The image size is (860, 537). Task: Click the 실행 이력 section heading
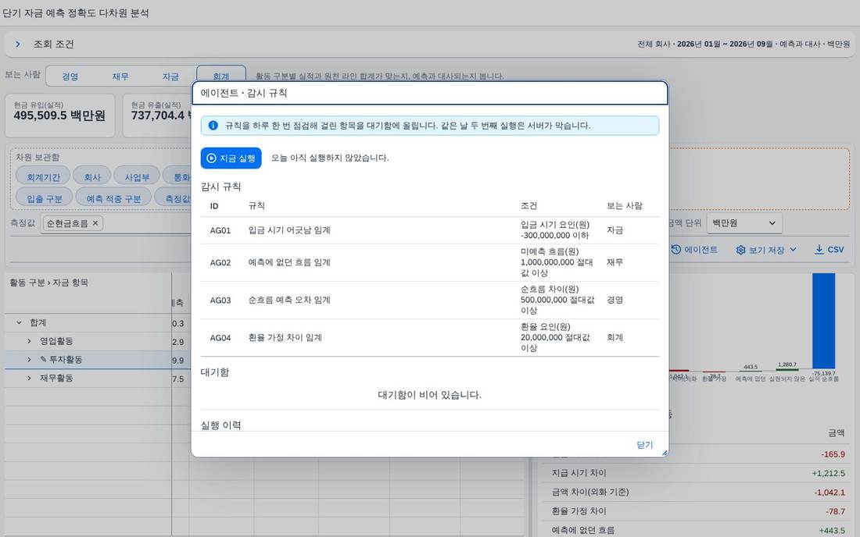point(221,425)
